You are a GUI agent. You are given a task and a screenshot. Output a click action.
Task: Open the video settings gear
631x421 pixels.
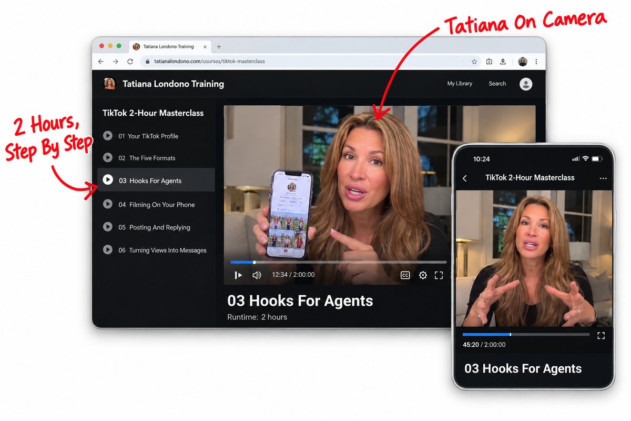[x=423, y=275]
